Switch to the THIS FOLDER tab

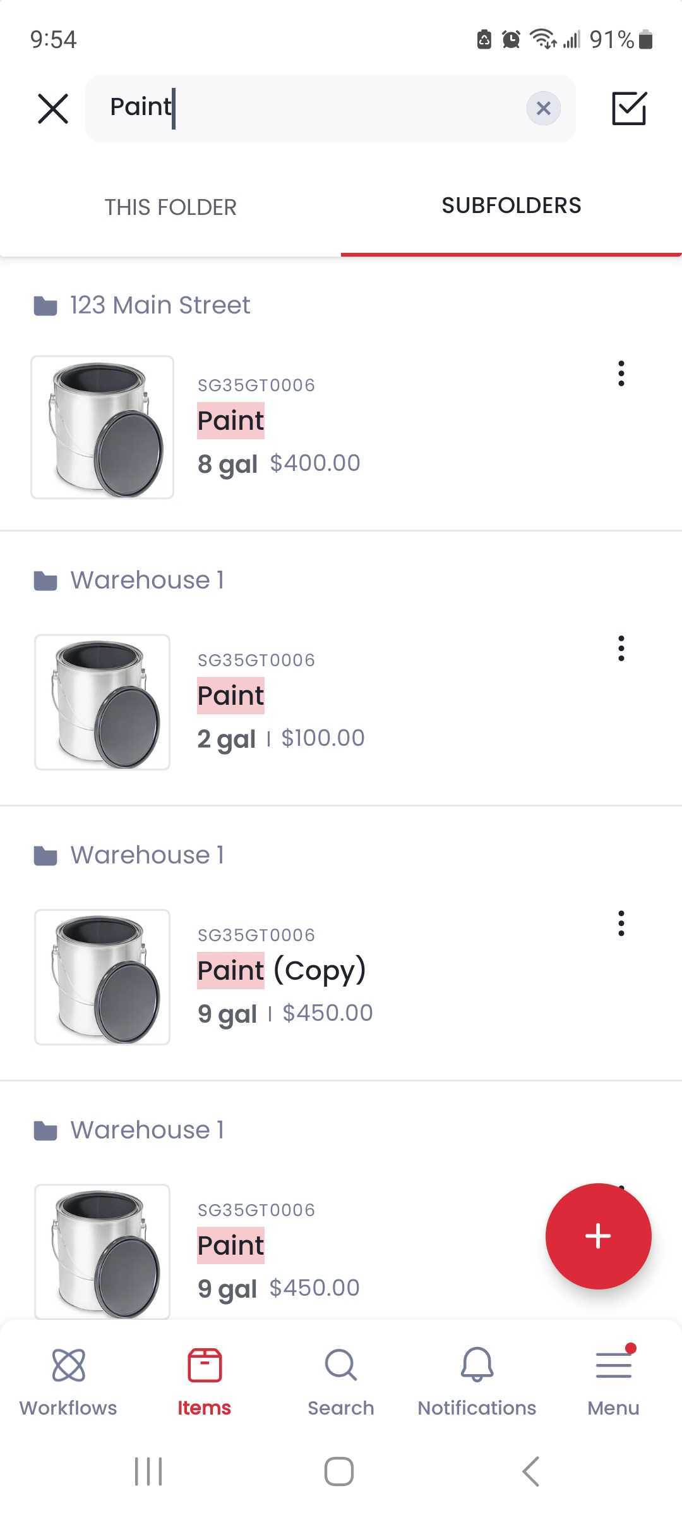pos(170,207)
